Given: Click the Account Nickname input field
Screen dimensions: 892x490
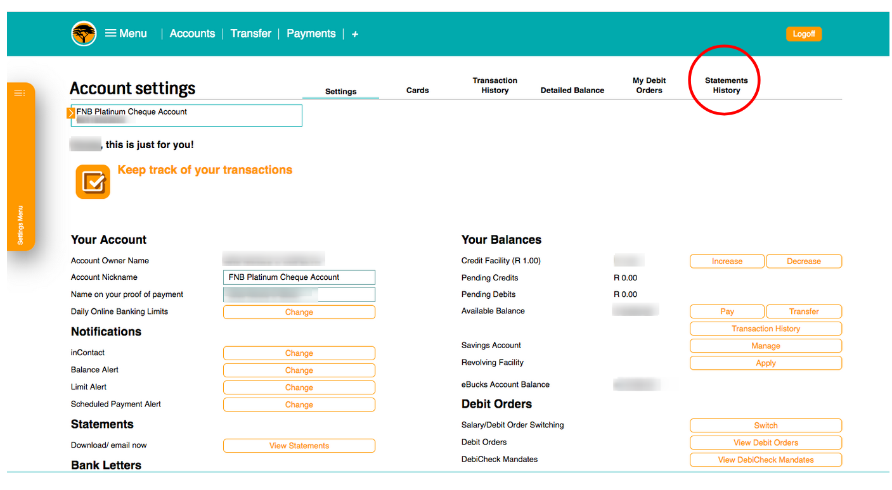Looking at the screenshot, I should click(299, 277).
